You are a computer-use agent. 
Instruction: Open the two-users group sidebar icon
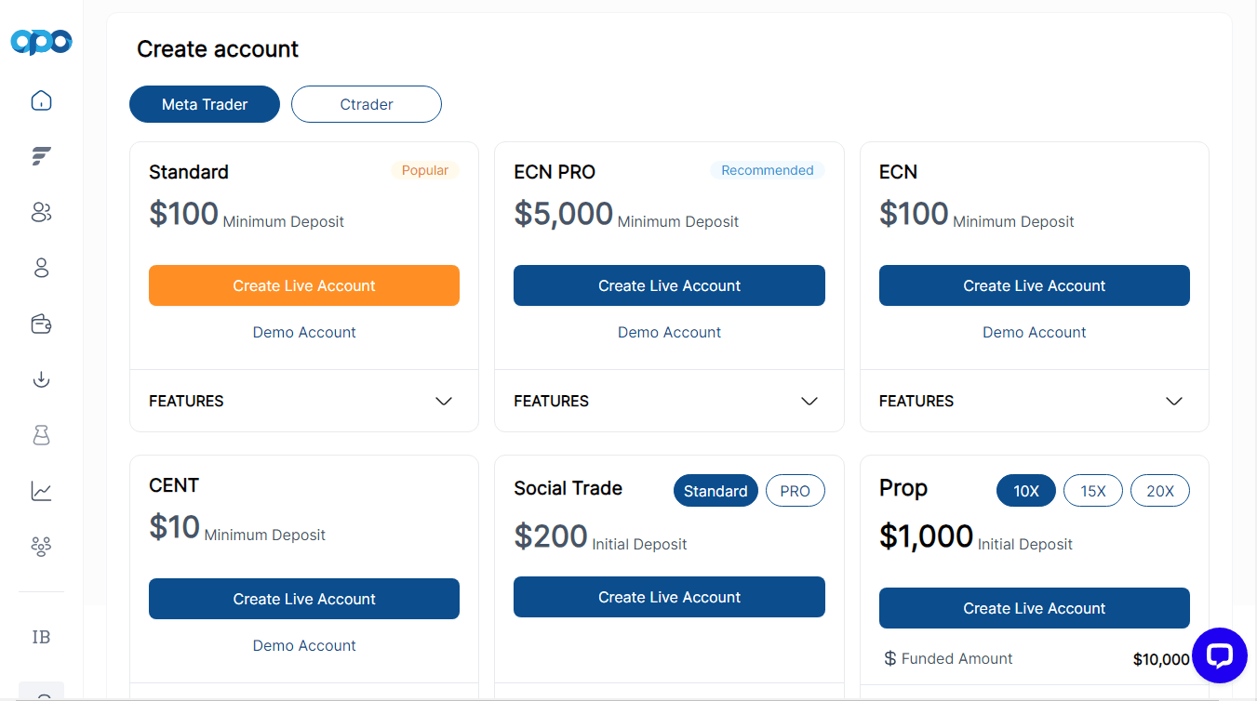point(41,212)
